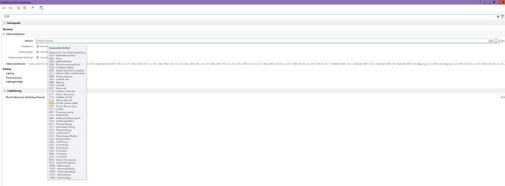Click the plus icon next to Referenziertes Merkmal
Viewport: 505px width, 186px height.
click(x=37, y=57)
